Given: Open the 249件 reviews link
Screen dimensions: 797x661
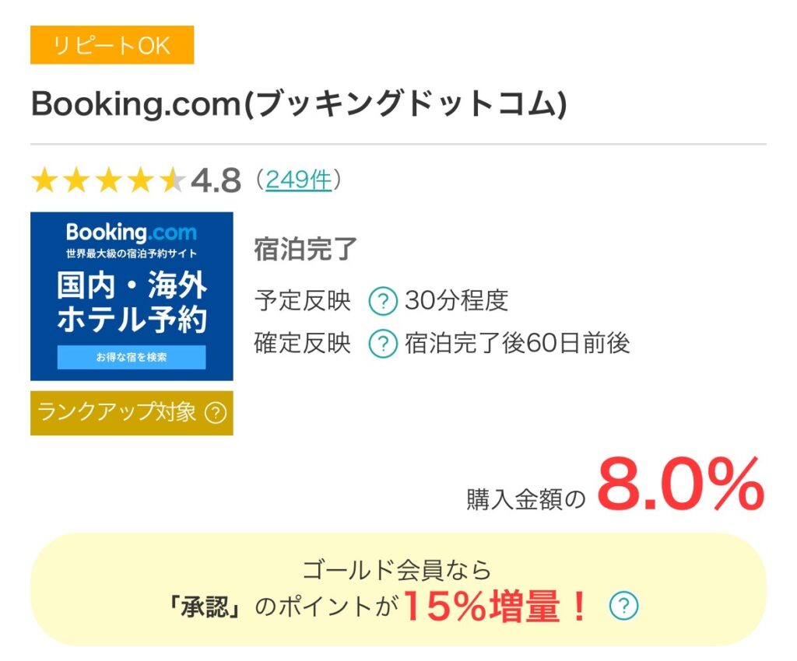Looking at the screenshot, I should pyautogui.click(x=299, y=180).
